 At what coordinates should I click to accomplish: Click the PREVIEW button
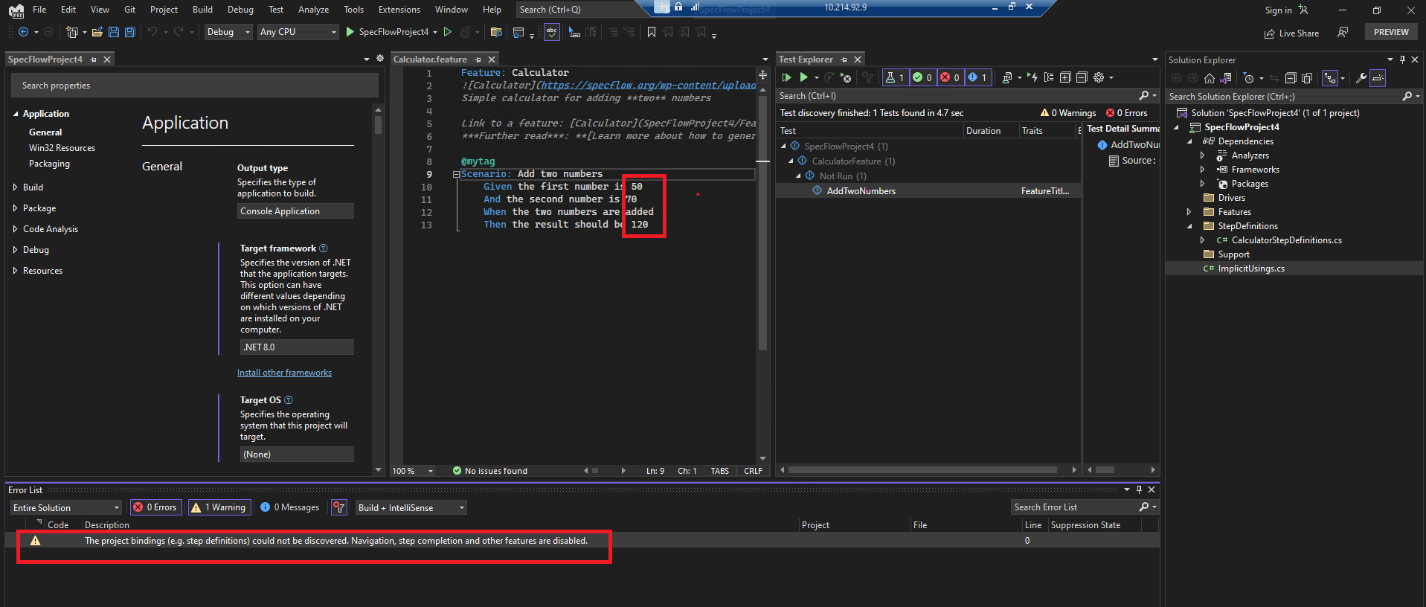coord(1391,32)
